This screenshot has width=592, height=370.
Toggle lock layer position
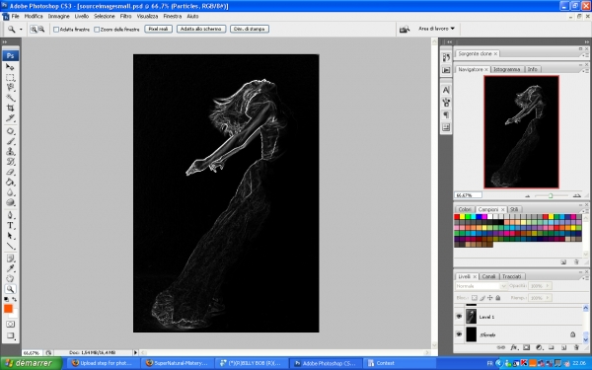(x=490, y=298)
